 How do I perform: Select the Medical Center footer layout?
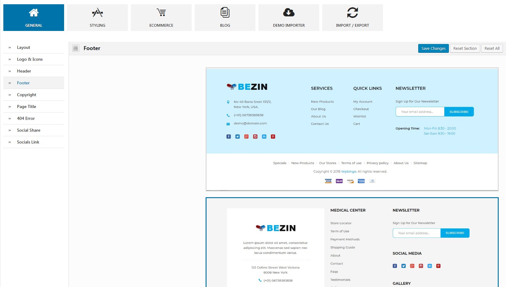coord(352,242)
